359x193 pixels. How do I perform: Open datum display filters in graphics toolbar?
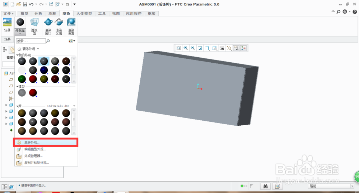coord(229,48)
